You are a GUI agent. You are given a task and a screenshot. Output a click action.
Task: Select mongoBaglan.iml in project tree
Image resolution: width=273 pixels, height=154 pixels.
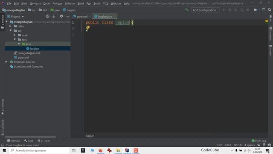click(27, 53)
